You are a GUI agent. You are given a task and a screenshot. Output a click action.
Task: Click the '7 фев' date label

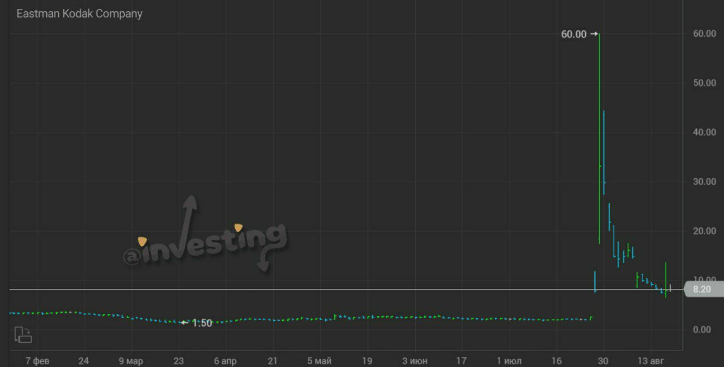pyautogui.click(x=37, y=361)
